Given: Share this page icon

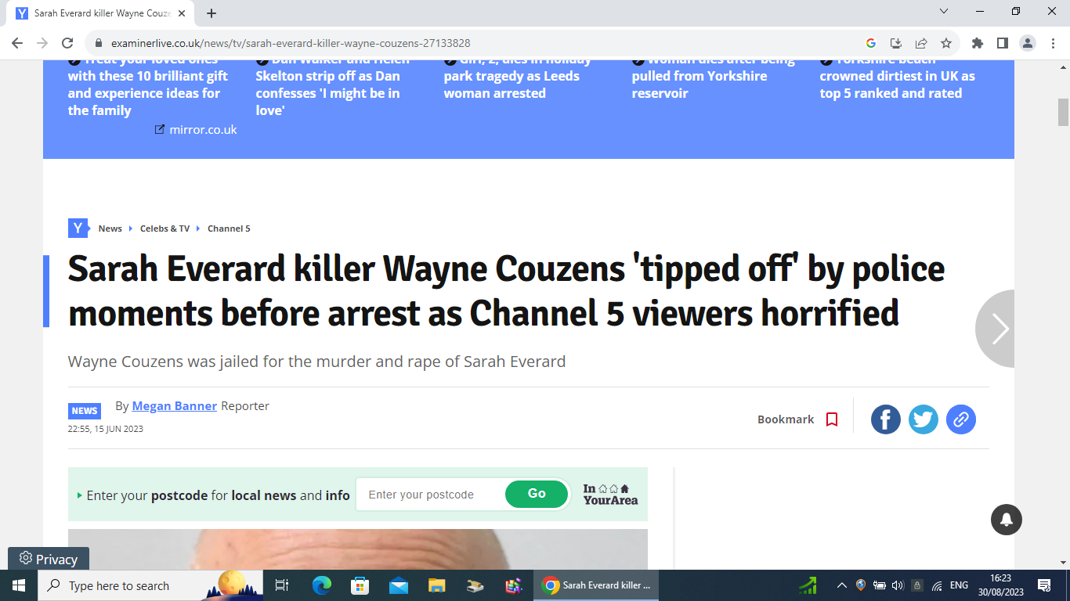Looking at the screenshot, I should (x=921, y=43).
